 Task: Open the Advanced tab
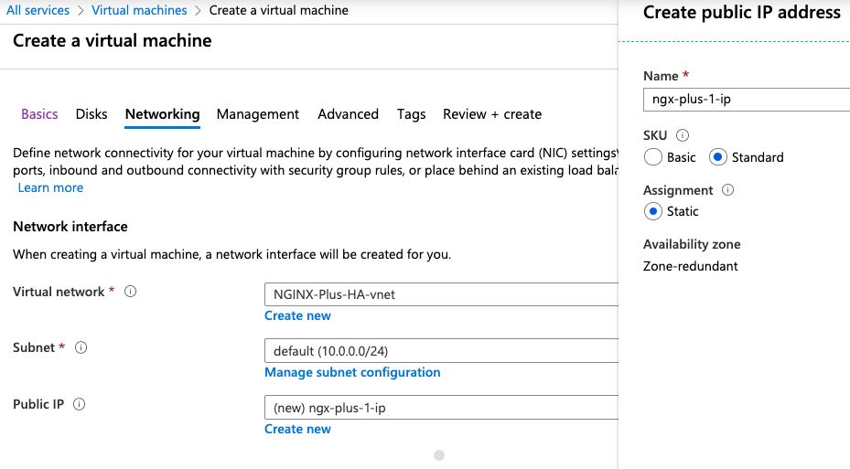tap(348, 114)
